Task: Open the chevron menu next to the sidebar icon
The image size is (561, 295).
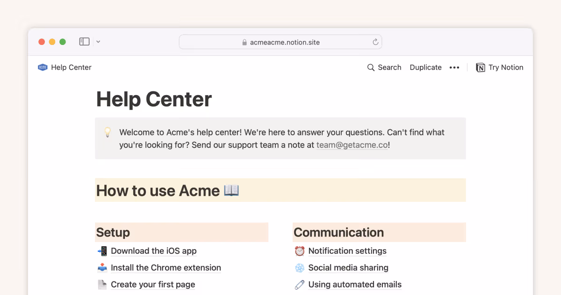Action: click(x=98, y=41)
